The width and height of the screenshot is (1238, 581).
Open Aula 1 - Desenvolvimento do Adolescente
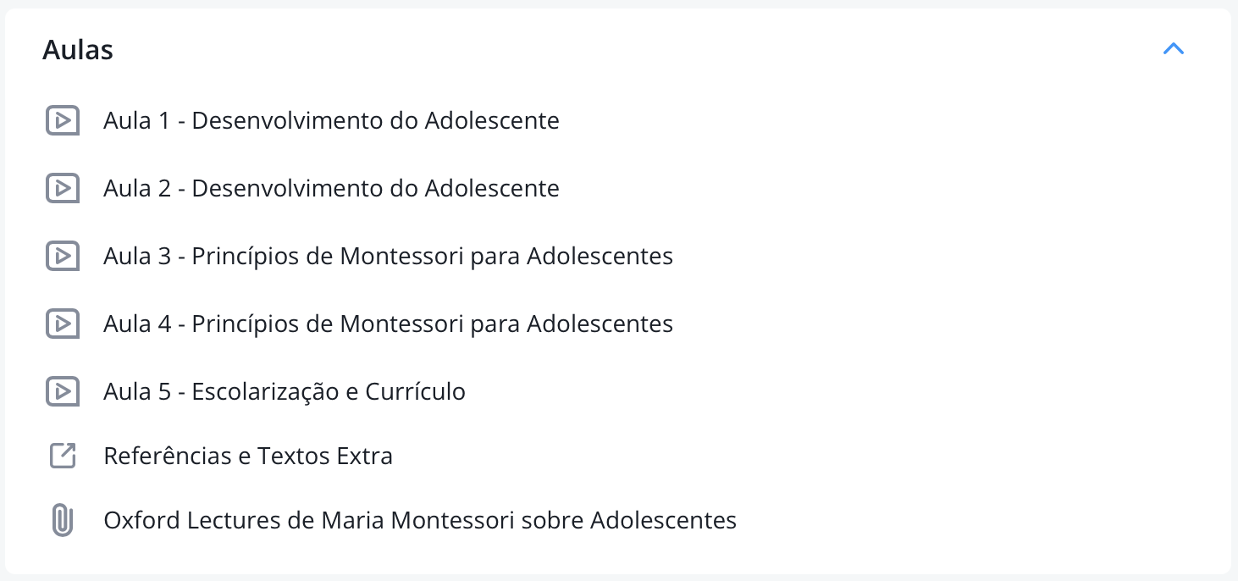331,120
